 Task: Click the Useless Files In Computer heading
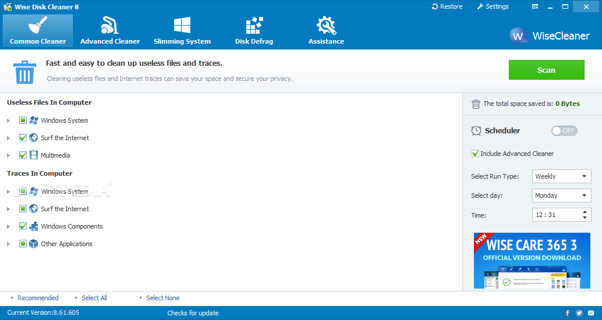49,102
